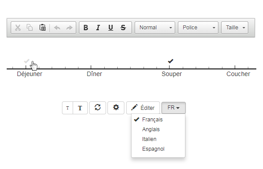Open settings with the gear icon
Viewport: 263px width, 169px height.
point(116,108)
